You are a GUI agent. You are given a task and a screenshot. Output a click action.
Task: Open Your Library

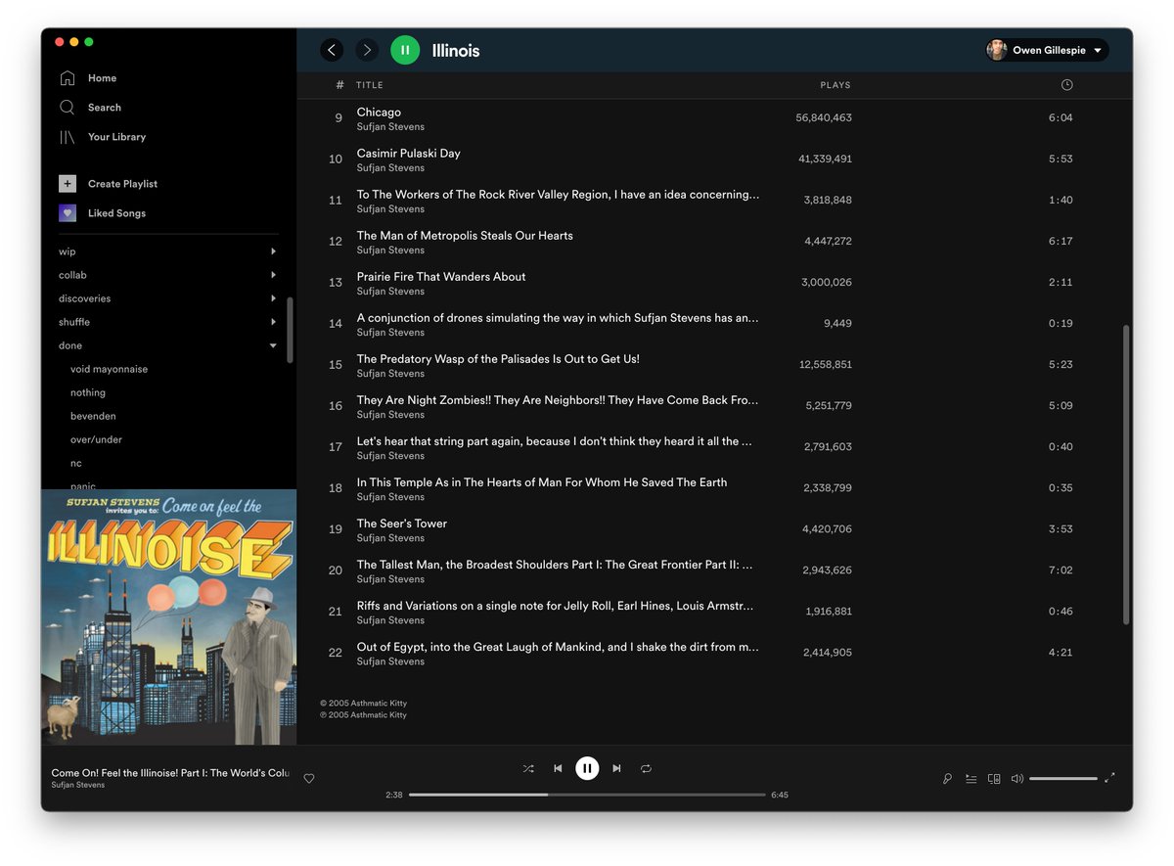click(x=116, y=137)
